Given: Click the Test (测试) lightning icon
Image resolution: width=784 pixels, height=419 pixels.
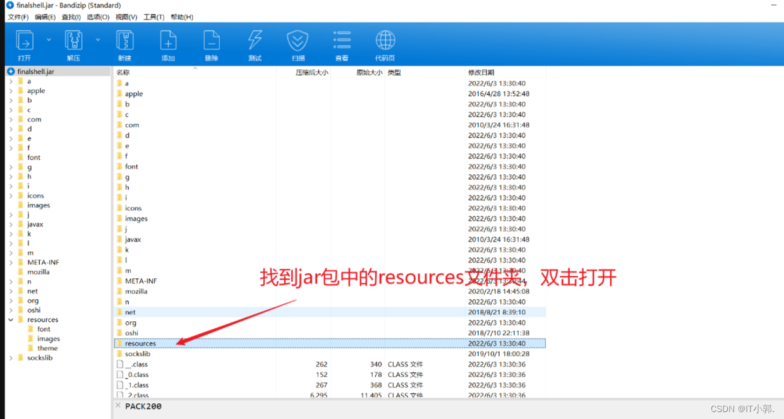Looking at the screenshot, I should 255,42.
